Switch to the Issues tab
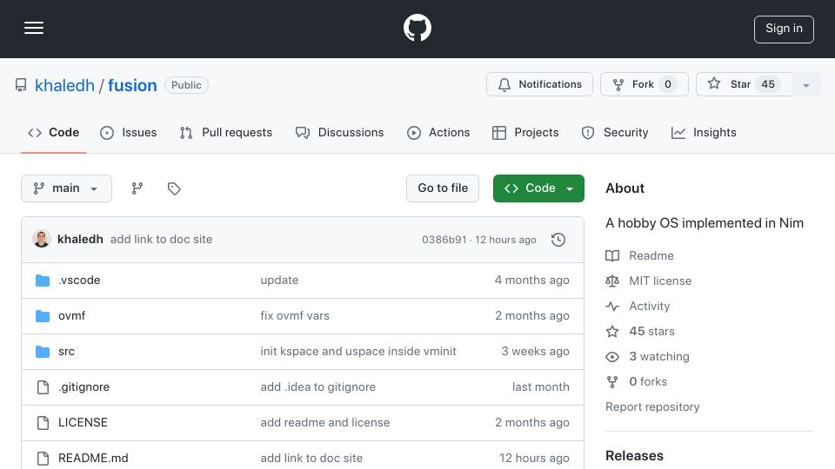This screenshot has height=469, width=835. [129, 132]
